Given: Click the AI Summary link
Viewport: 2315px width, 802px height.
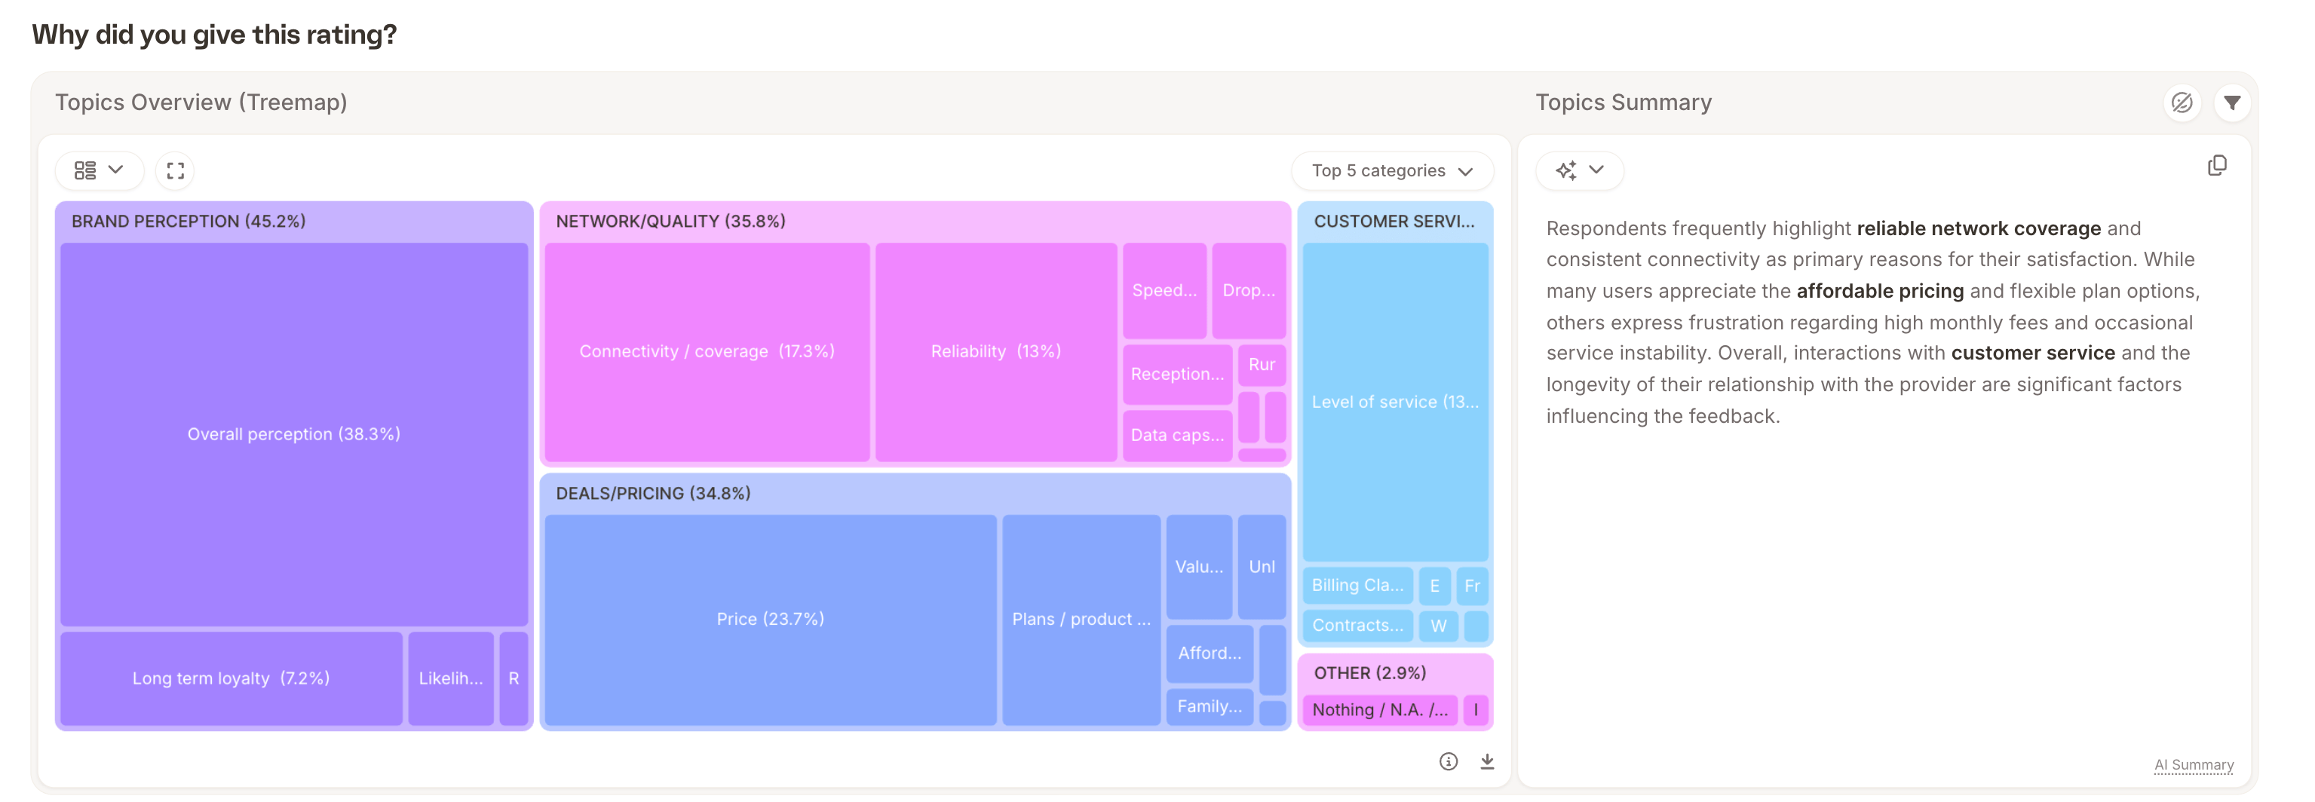Looking at the screenshot, I should coord(2193,765).
